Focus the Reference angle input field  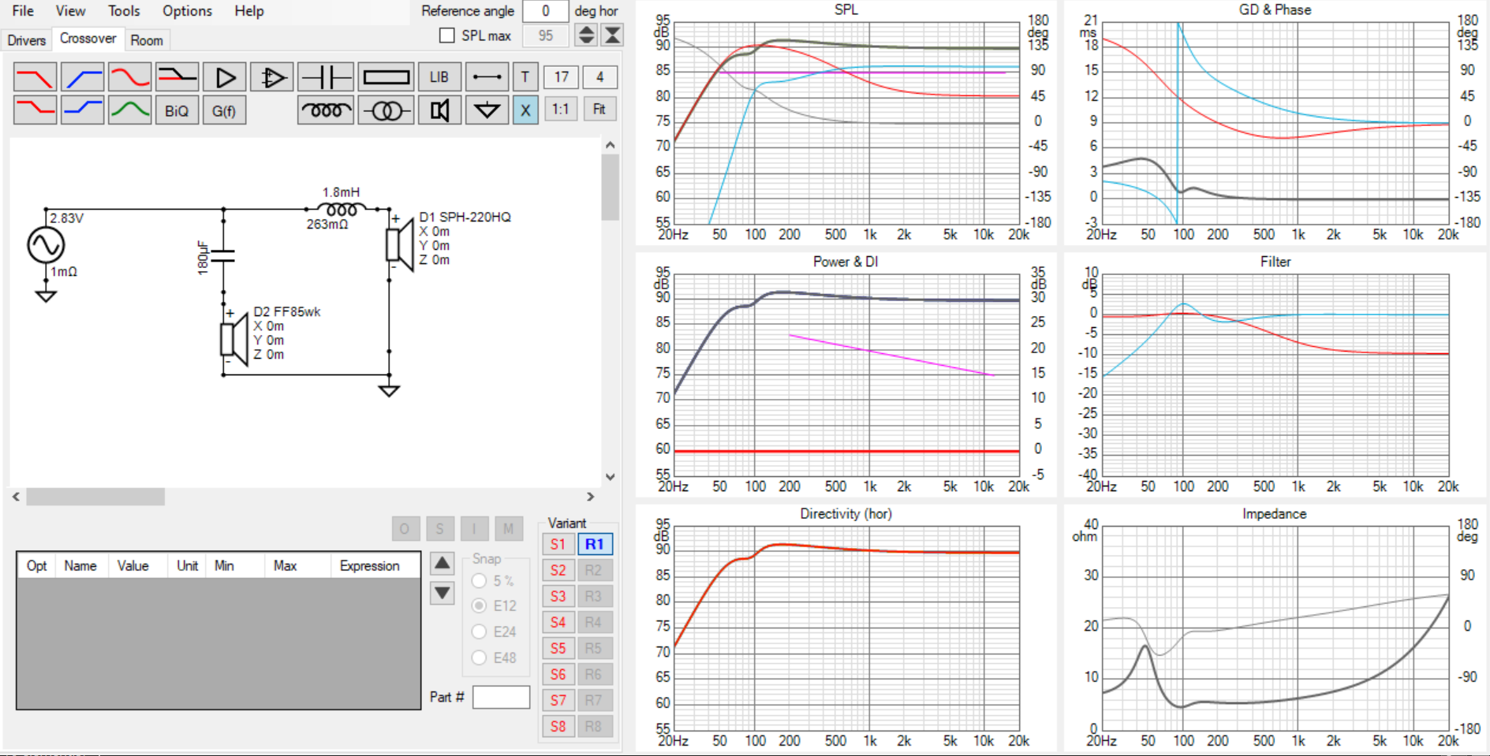coord(545,11)
